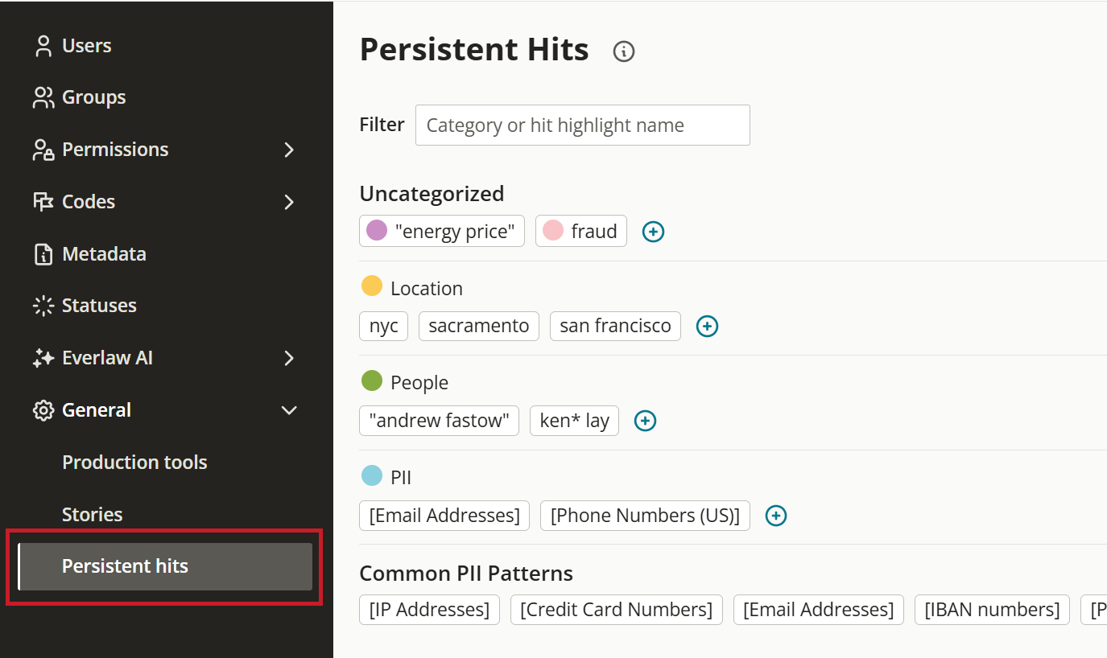Select the "energy price" hit chip

442,231
